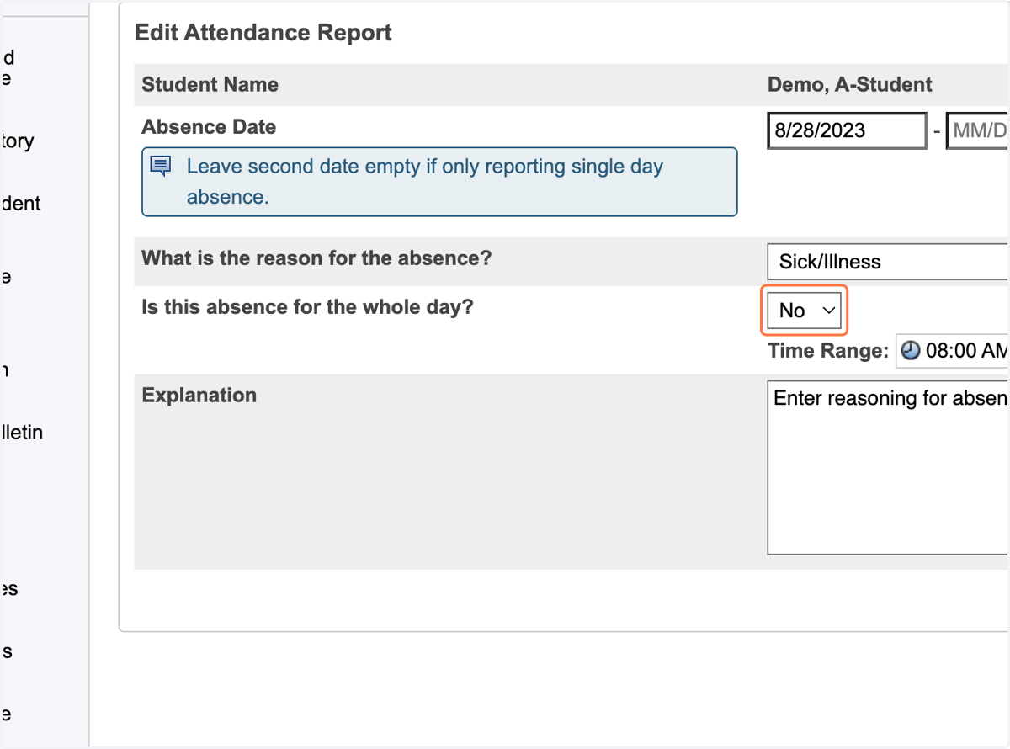Click the whole day absence question label
The image size is (1010, 749).
pyautogui.click(x=308, y=306)
